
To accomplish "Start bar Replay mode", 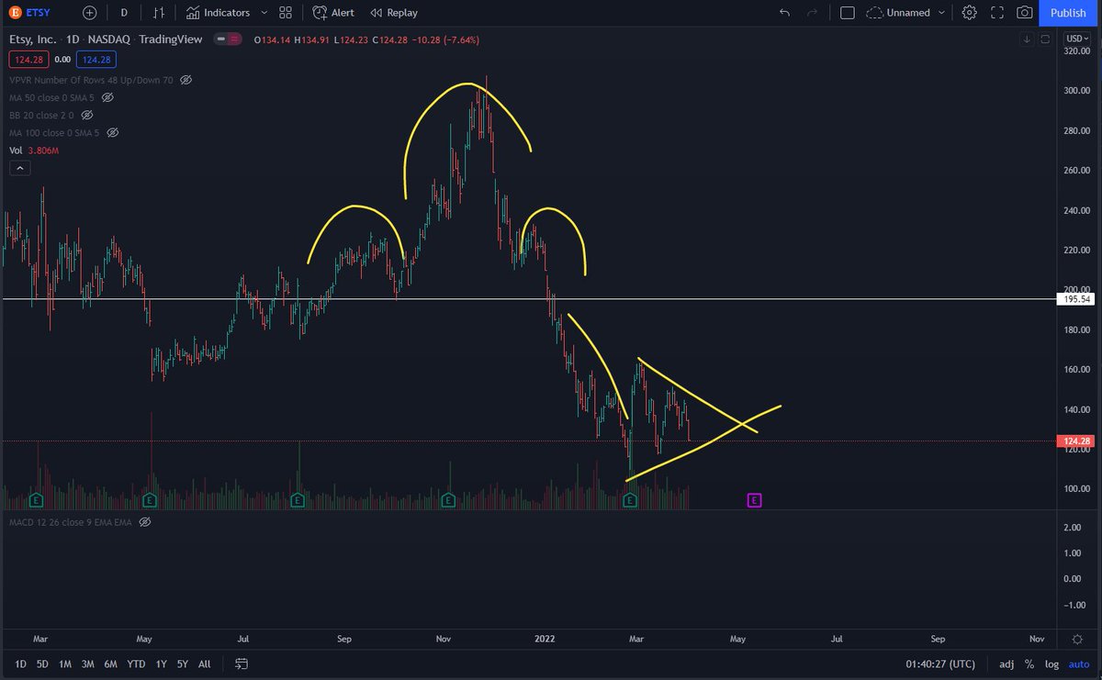I will (x=394, y=13).
